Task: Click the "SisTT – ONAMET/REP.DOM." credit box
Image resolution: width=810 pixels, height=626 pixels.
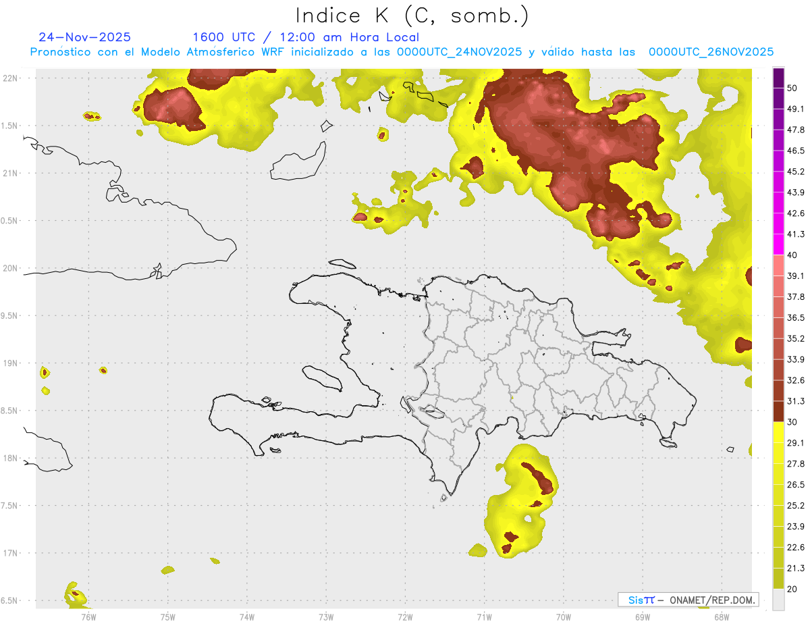Action: (688, 600)
